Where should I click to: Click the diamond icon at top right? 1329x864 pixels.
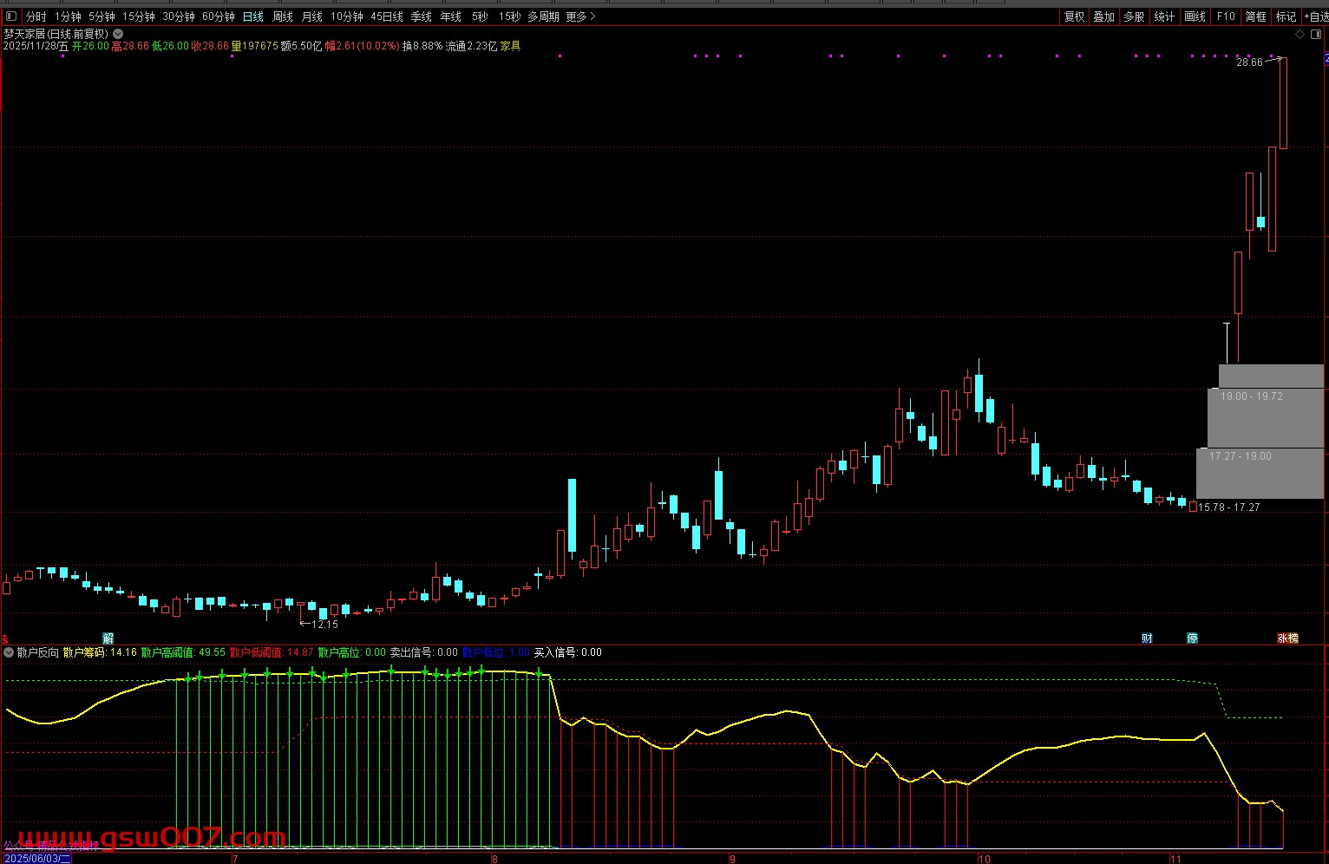[1300, 35]
